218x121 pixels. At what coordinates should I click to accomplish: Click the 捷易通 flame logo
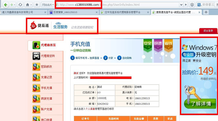tap(33, 25)
